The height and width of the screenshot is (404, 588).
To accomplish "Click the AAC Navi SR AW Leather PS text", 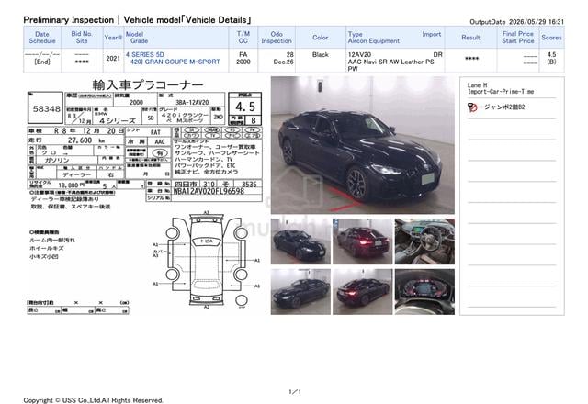I will click(x=390, y=62).
